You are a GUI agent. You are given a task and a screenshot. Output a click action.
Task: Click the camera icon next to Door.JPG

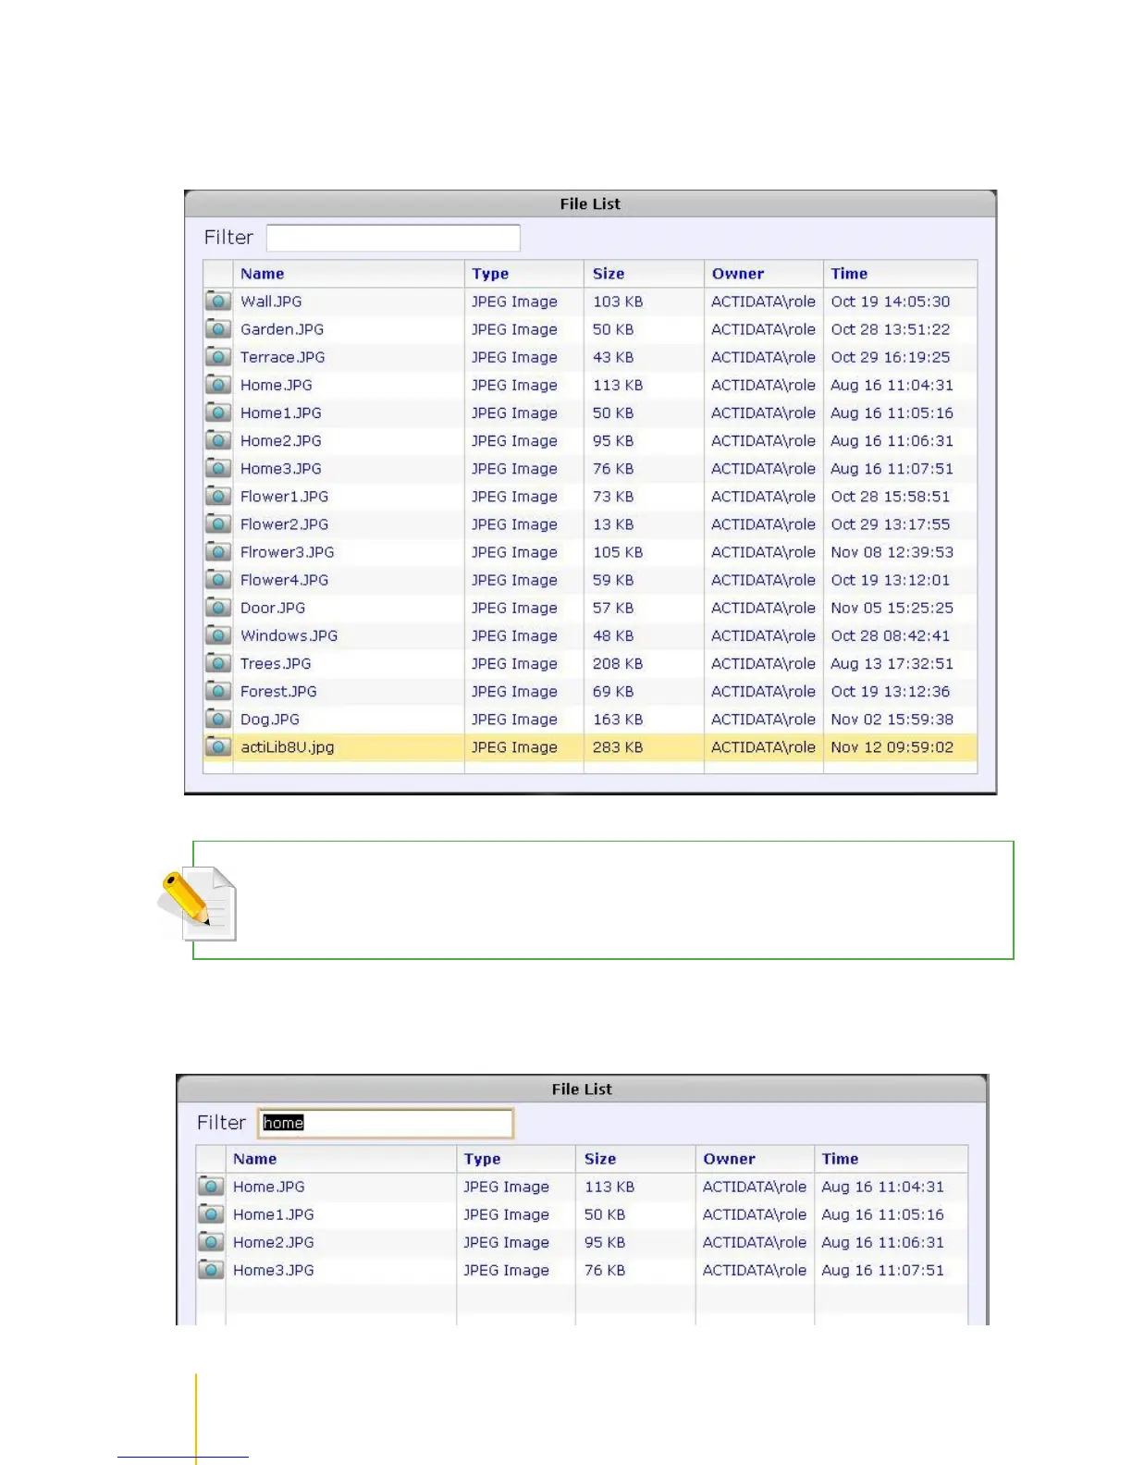coord(218,608)
